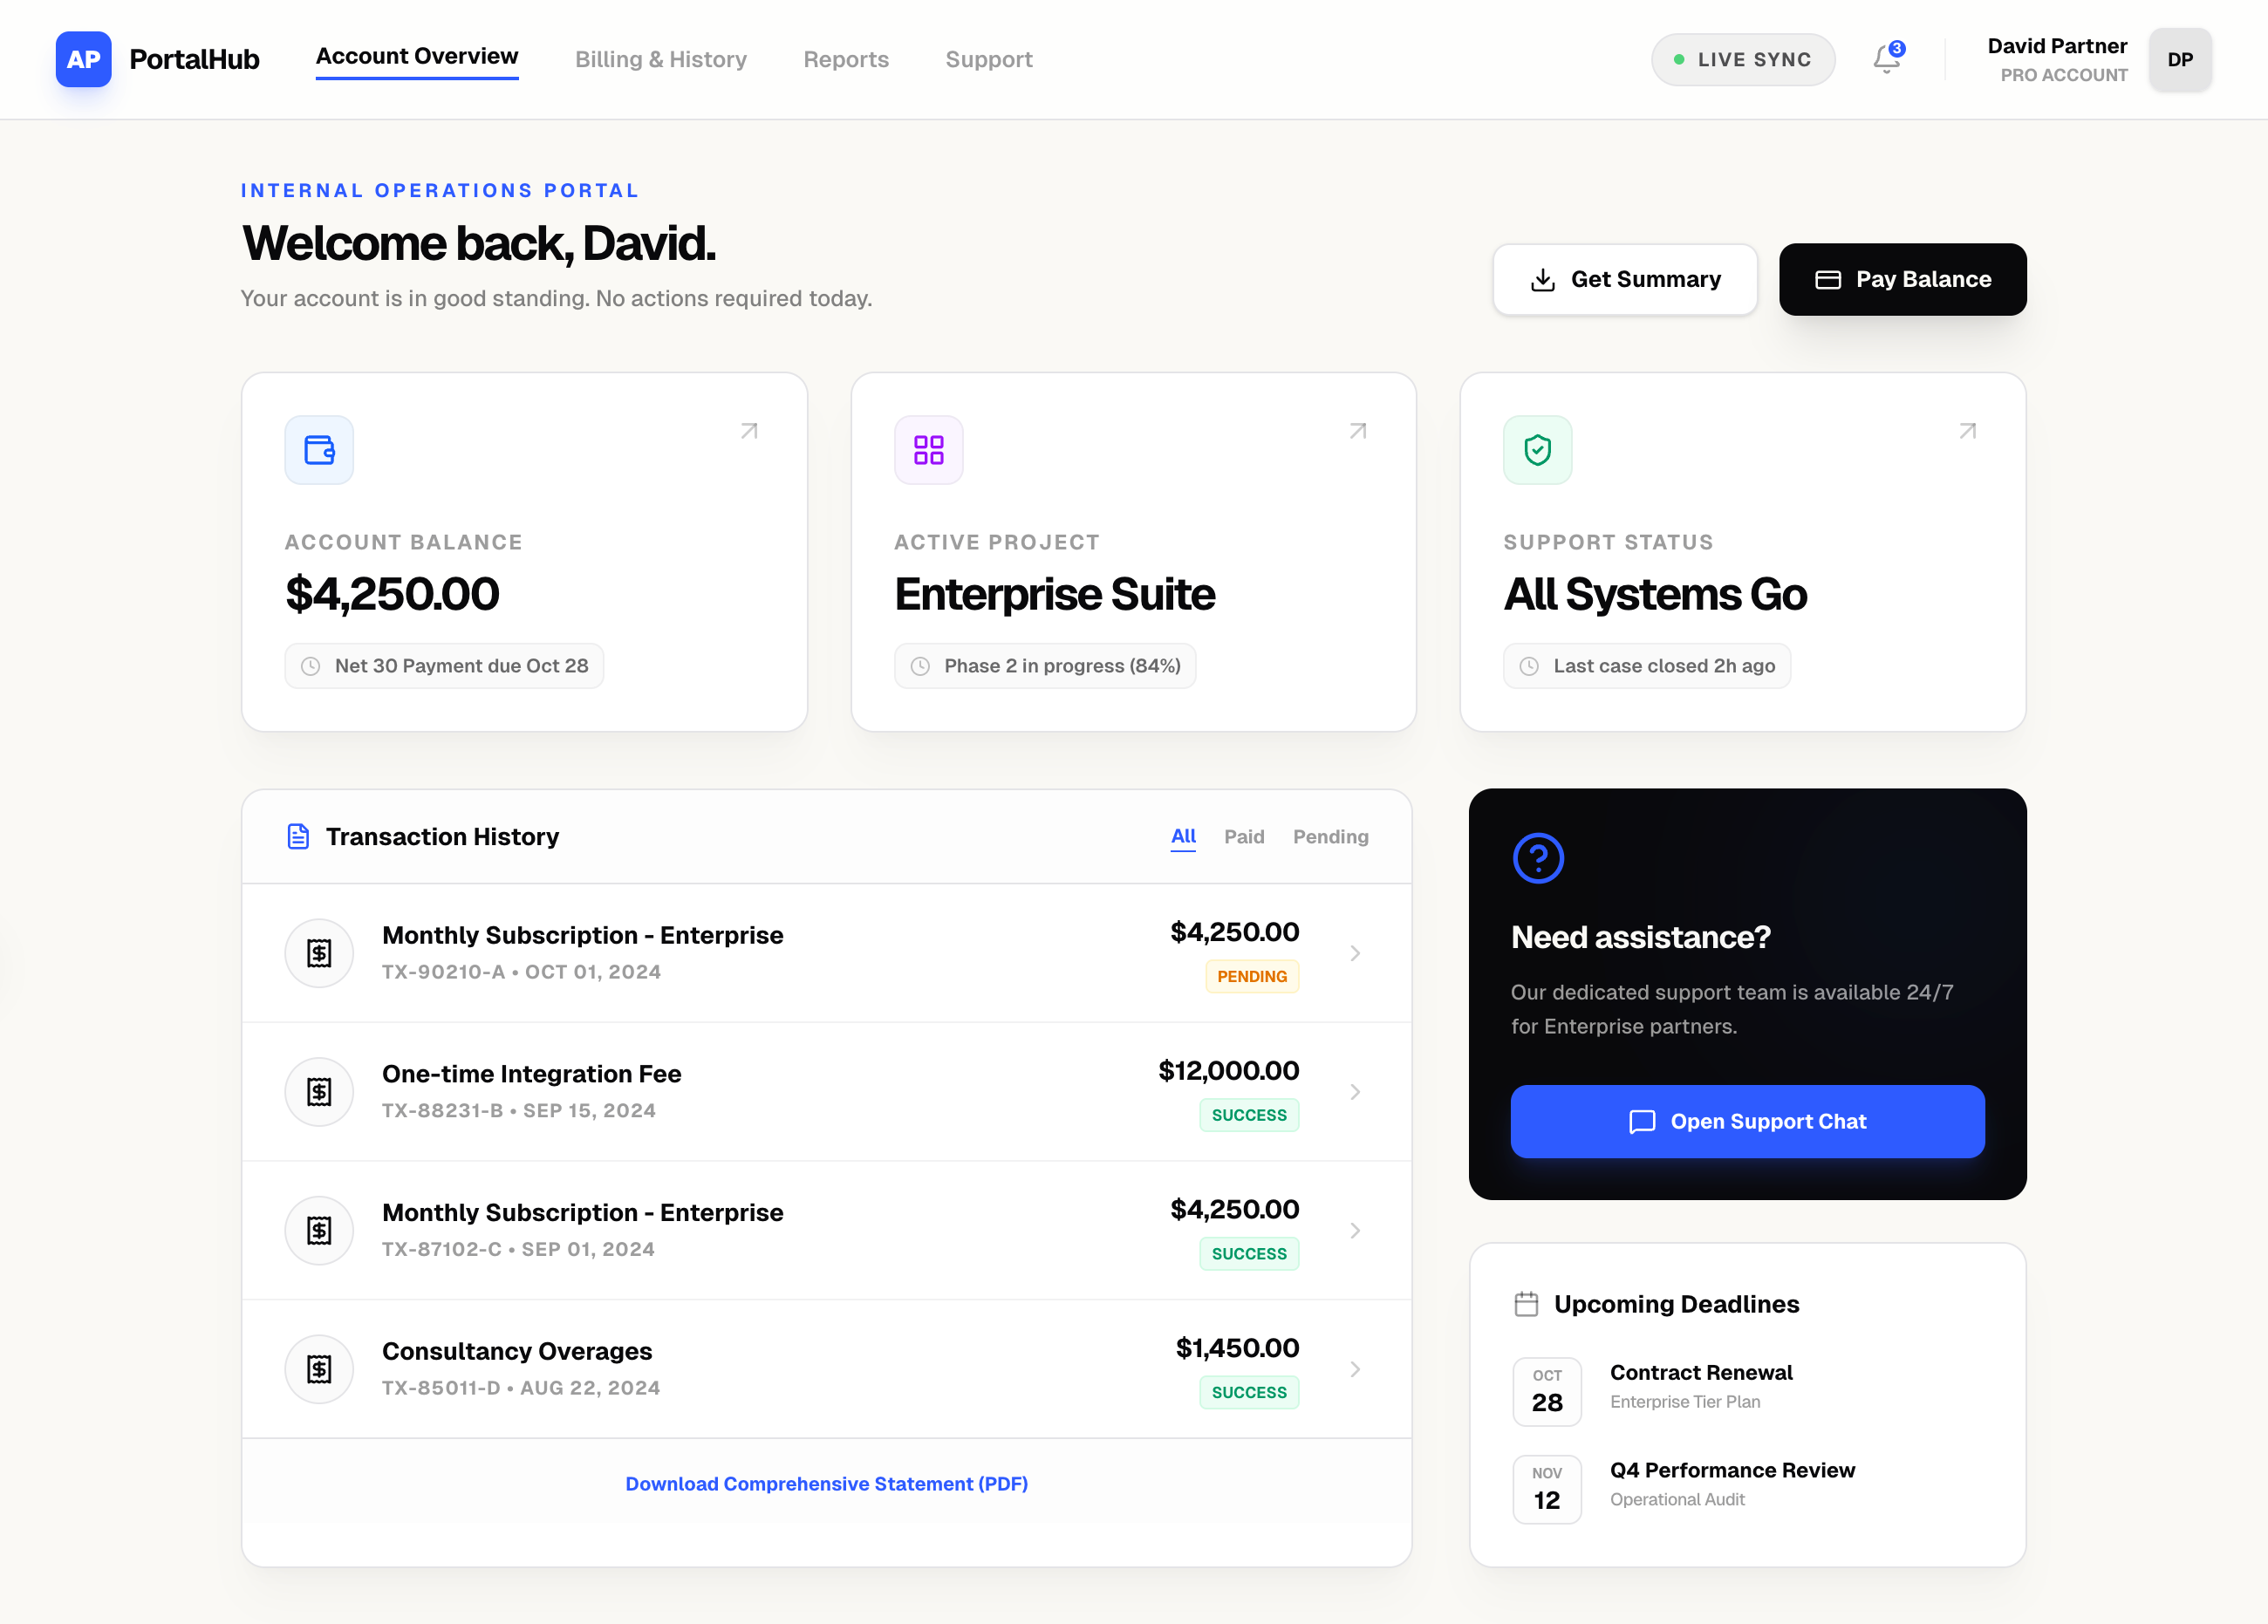Image resolution: width=2268 pixels, height=1624 pixels.
Task: Click the Transaction History document icon
Action: click(298, 837)
